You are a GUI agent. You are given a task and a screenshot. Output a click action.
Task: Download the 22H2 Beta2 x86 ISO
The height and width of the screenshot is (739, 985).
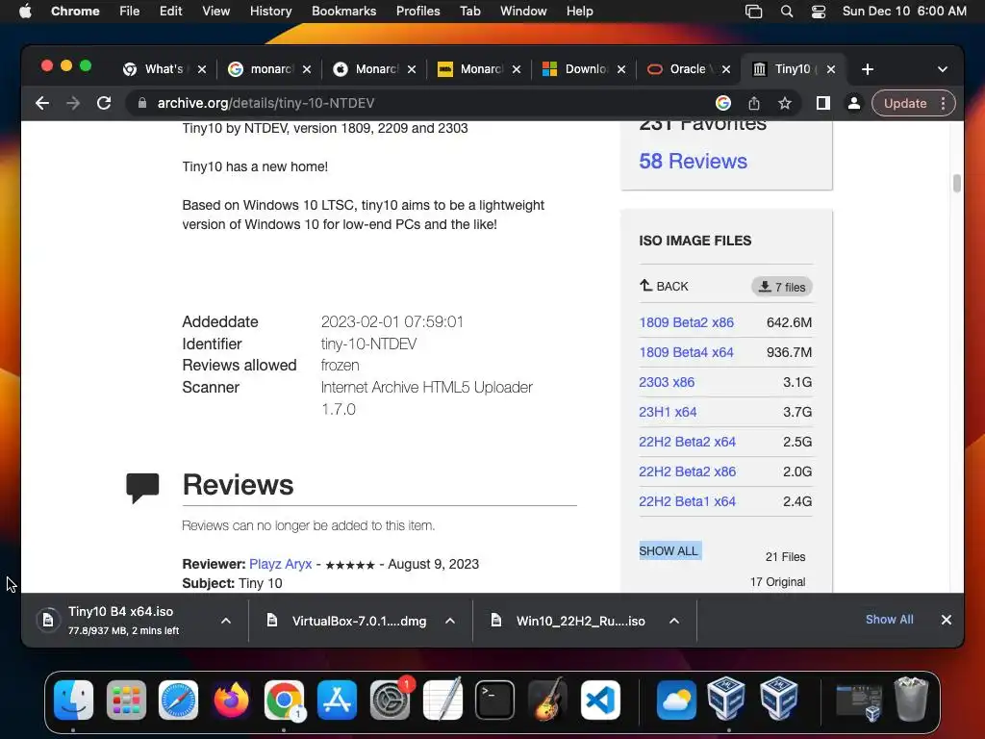point(687,471)
